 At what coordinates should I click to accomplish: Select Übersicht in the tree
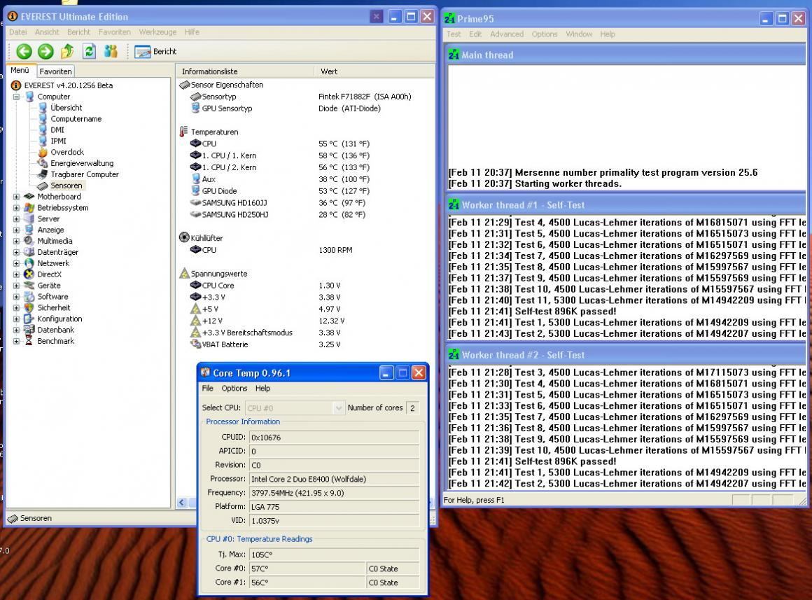[x=66, y=108]
